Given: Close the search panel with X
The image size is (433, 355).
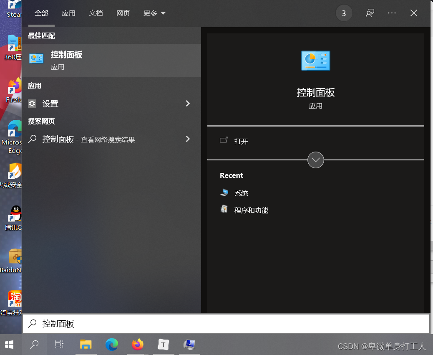Looking at the screenshot, I should (x=414, y=13).
